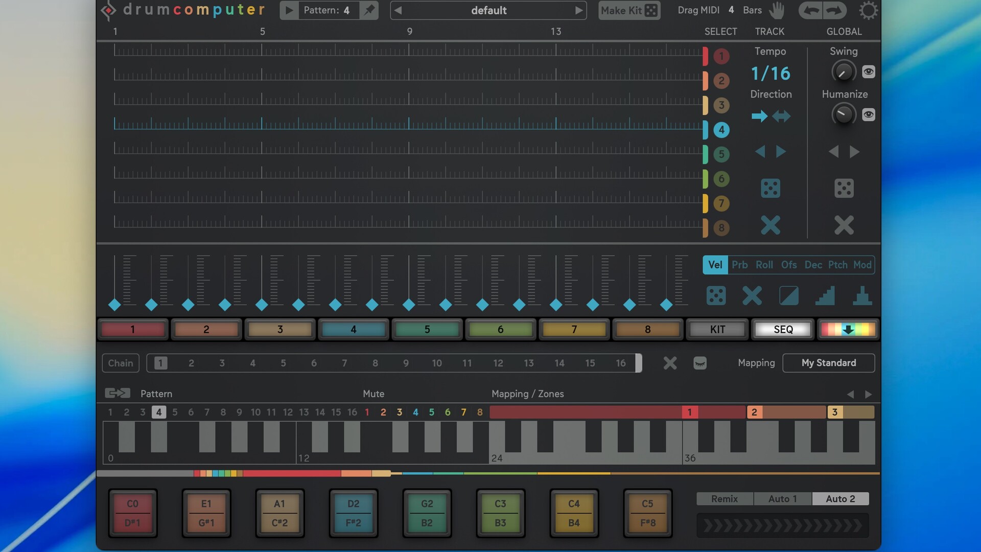981x552 pixels.
Task: Click the keyboard icon next to chain
Action: tap(700, 363)
